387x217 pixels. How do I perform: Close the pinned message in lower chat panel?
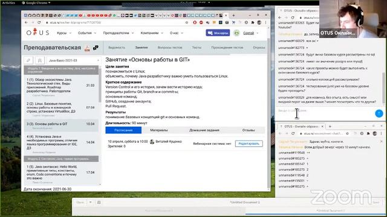(382, 142)
